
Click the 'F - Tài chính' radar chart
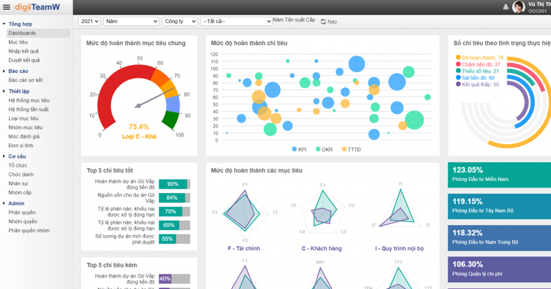point(244,213)
